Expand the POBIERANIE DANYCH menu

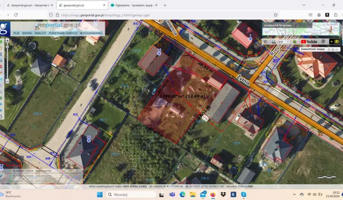pos(63,33)
